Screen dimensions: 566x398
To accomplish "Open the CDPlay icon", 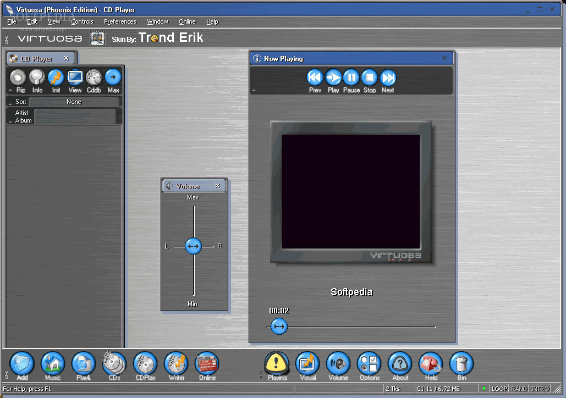I will point(145,364).
